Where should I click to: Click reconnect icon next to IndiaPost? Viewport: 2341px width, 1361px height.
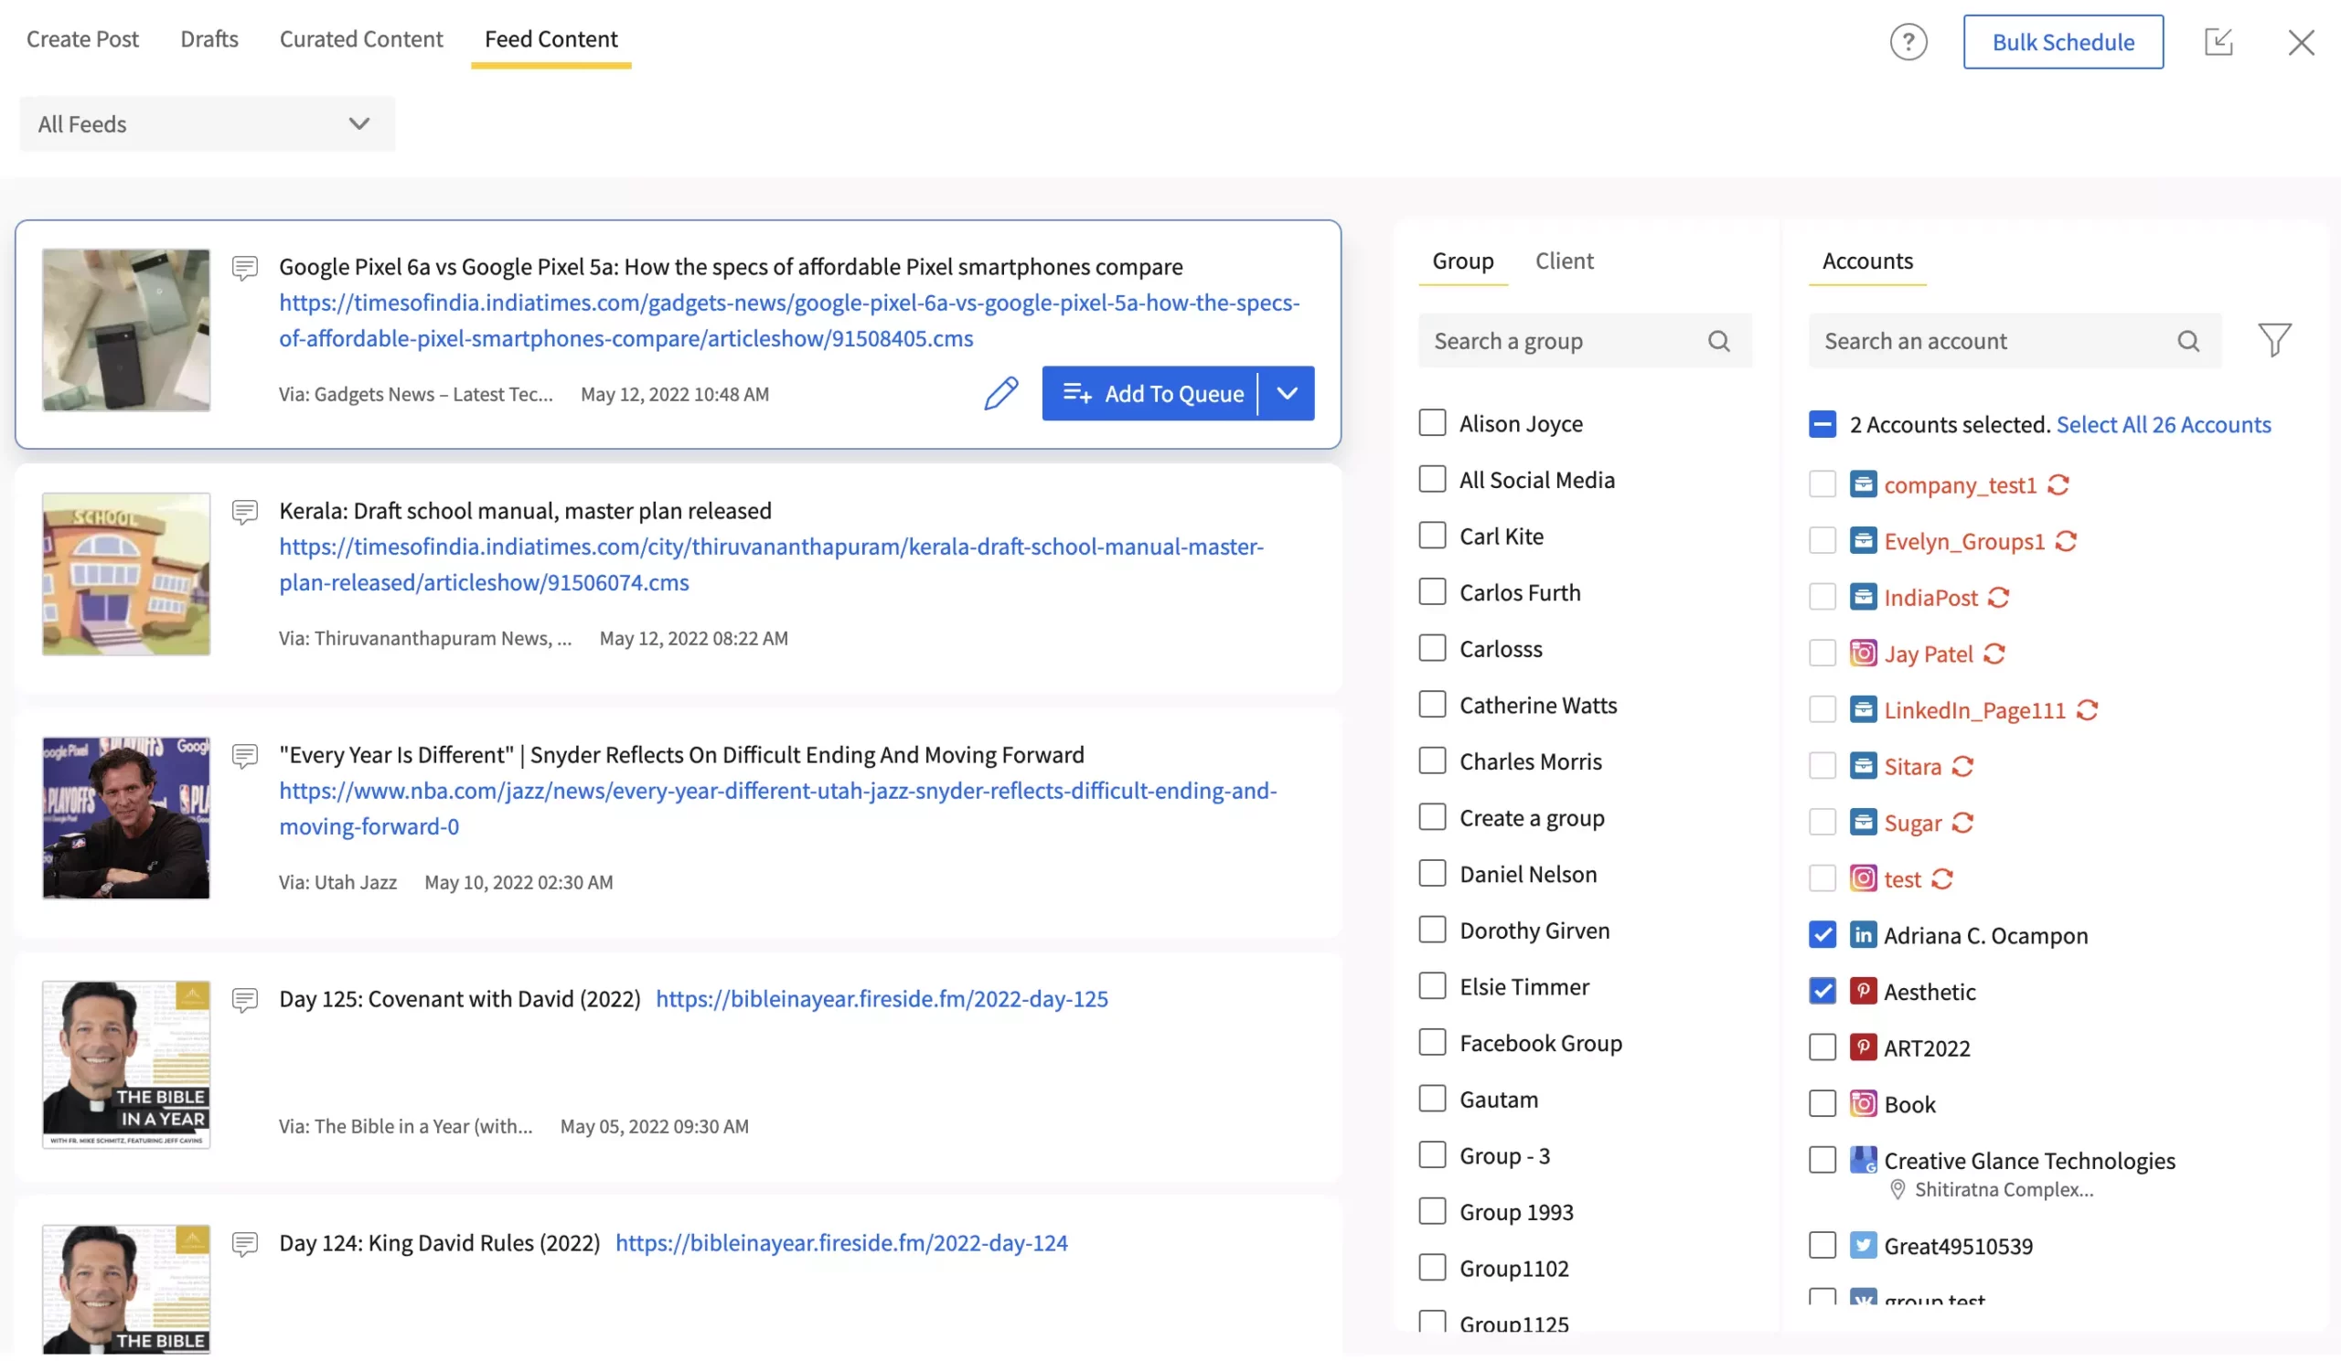1998,597
